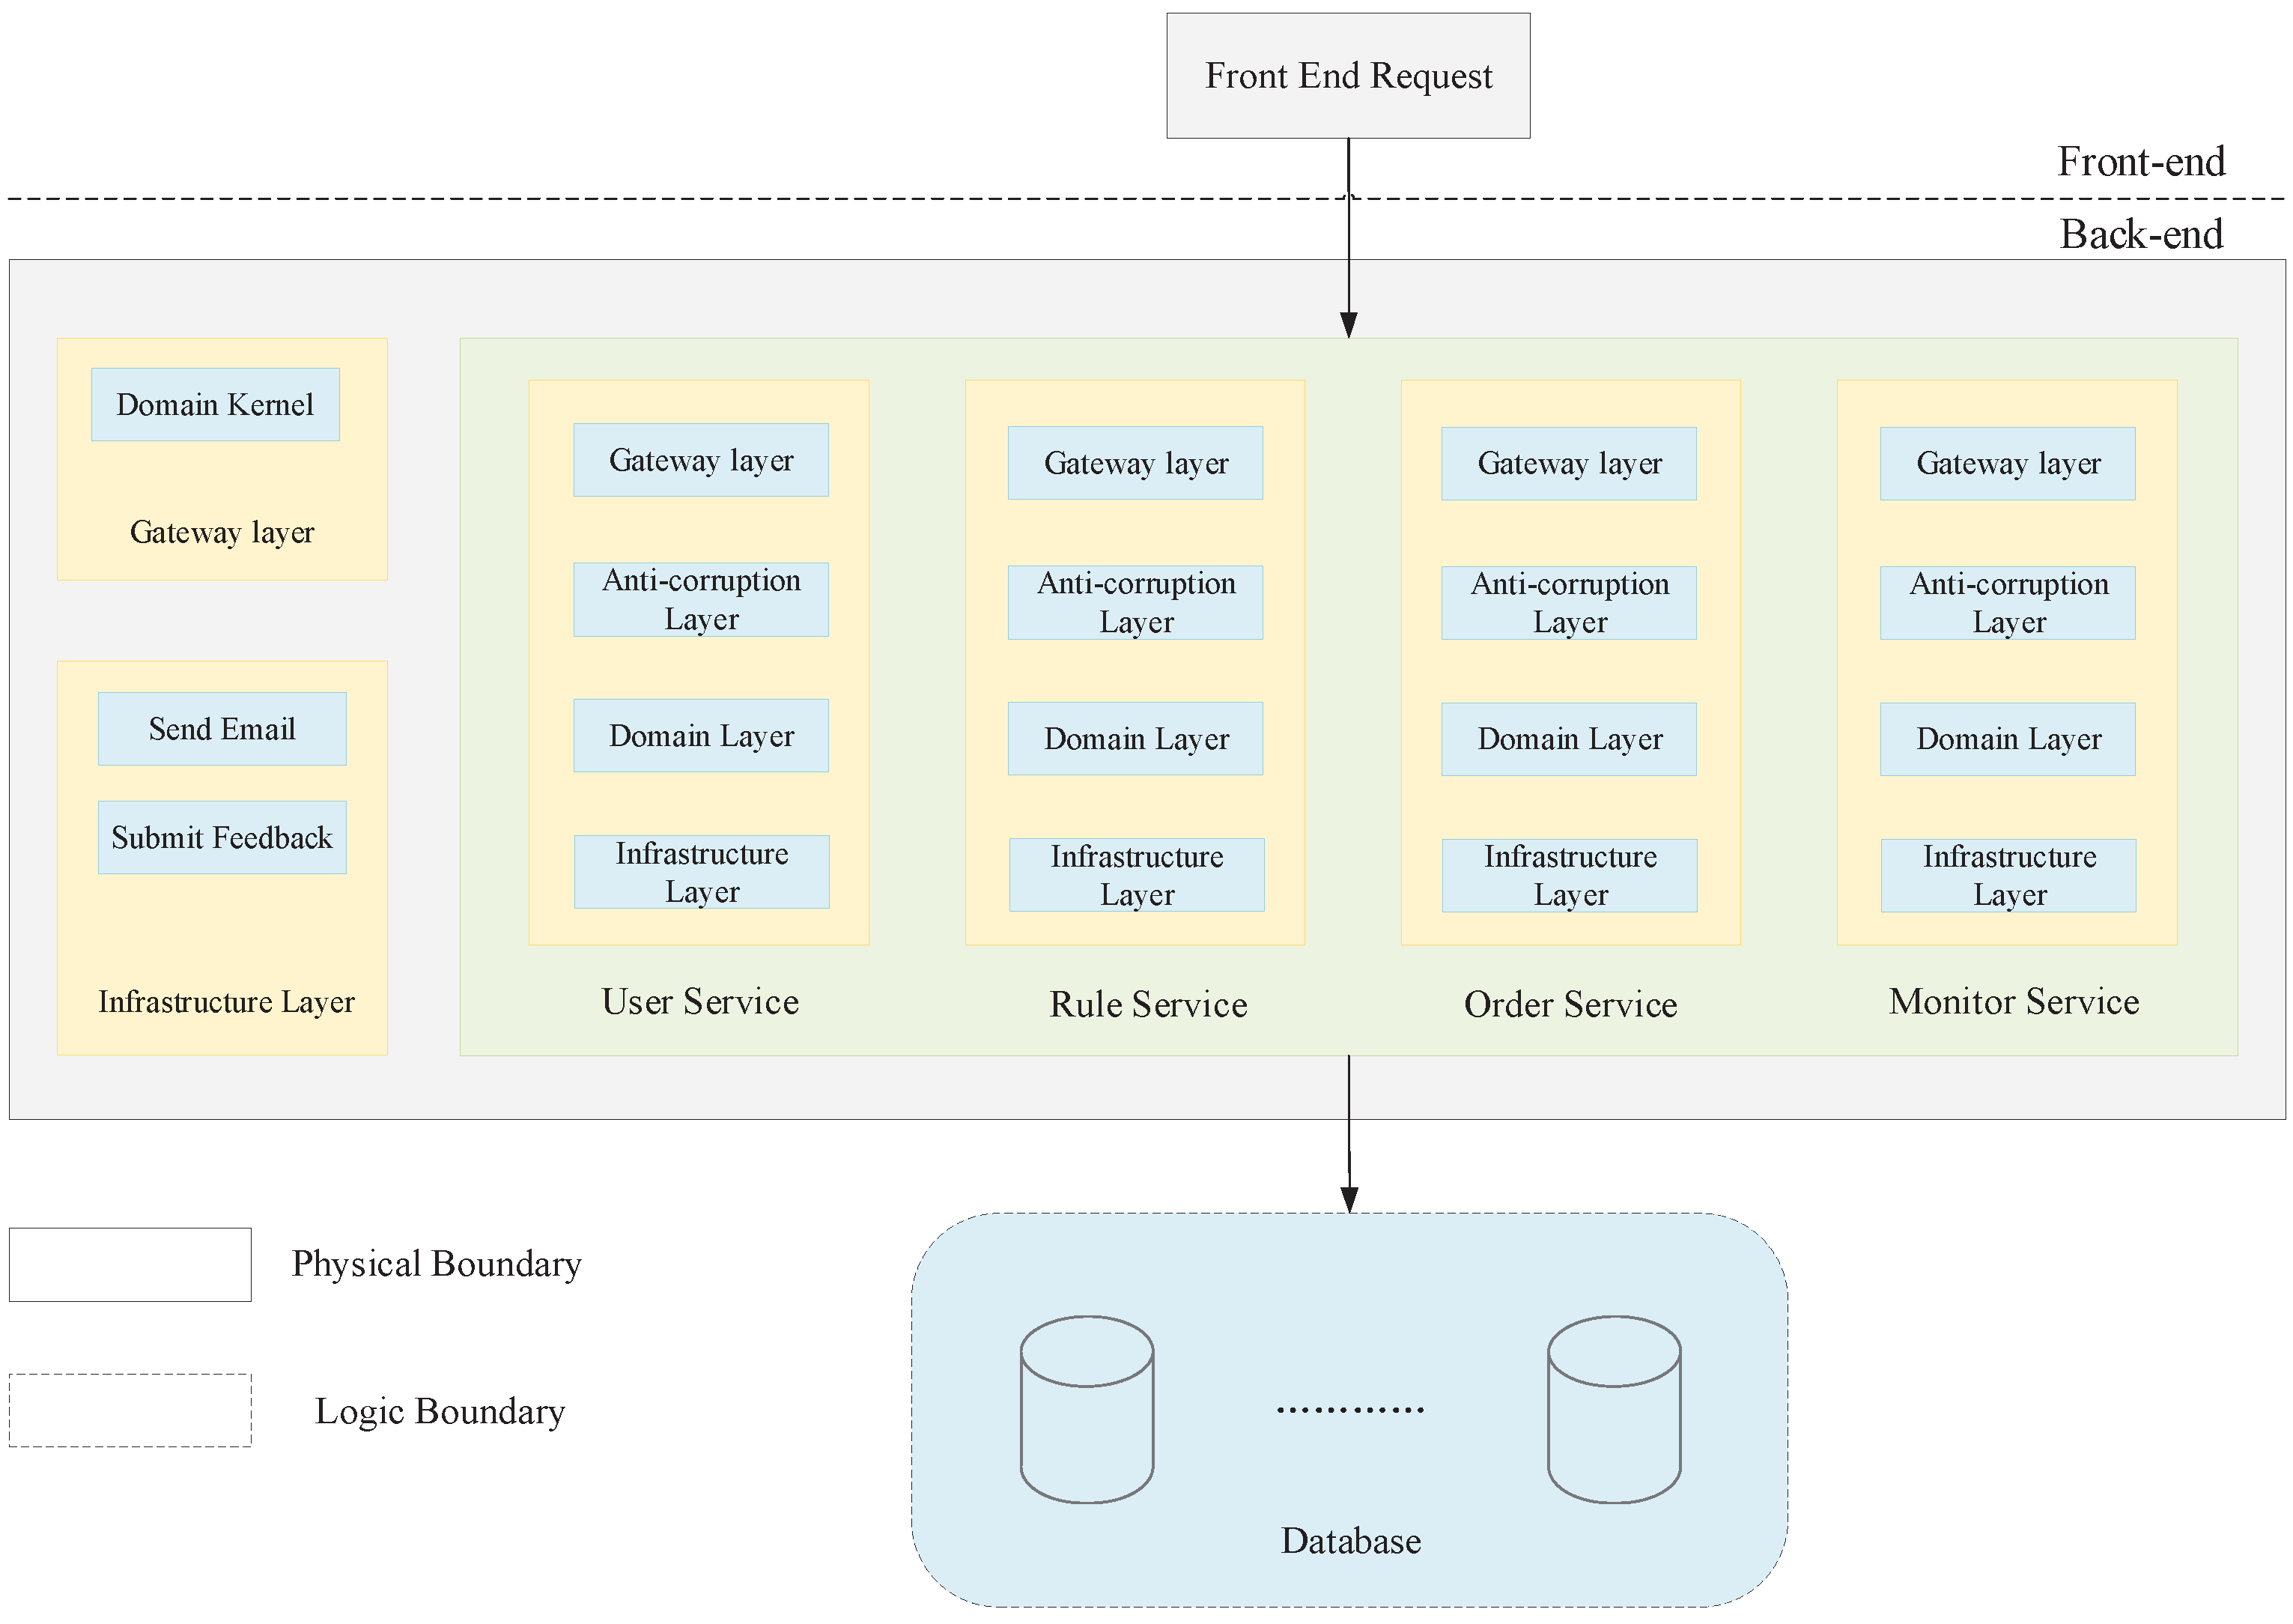The height and width of the screenshot is (1624, 2293).
Task: Click the Back-end heading text
Action: 2141,235
